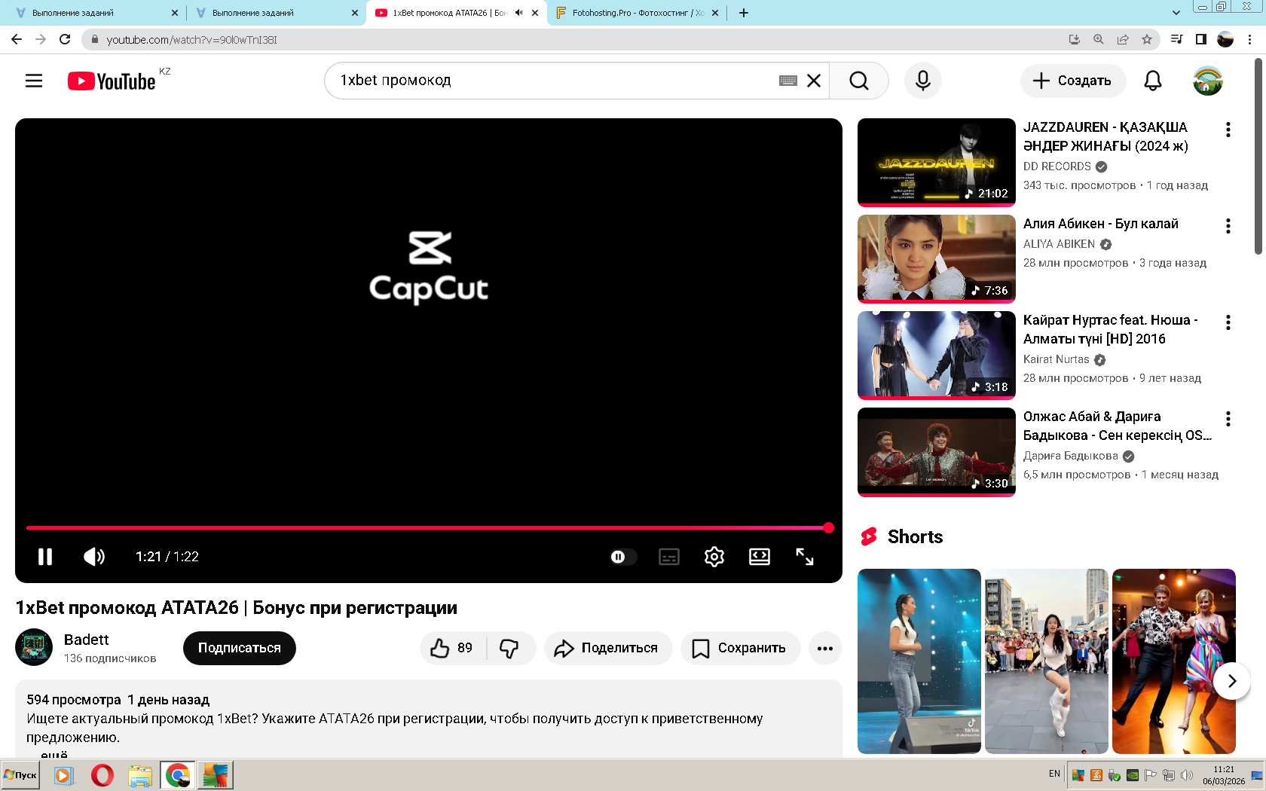1266x791 pixels.
Task: Enter fullscreen mode
Action: (805, 557)
